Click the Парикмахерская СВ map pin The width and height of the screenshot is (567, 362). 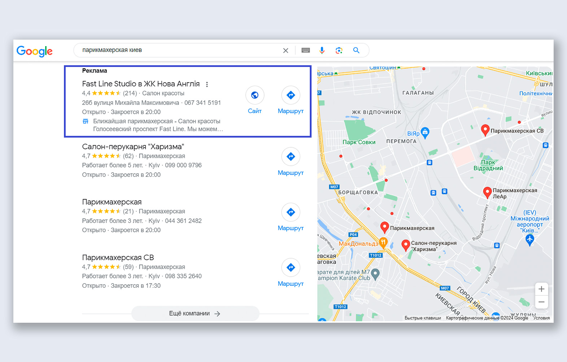tap(485, 130)
